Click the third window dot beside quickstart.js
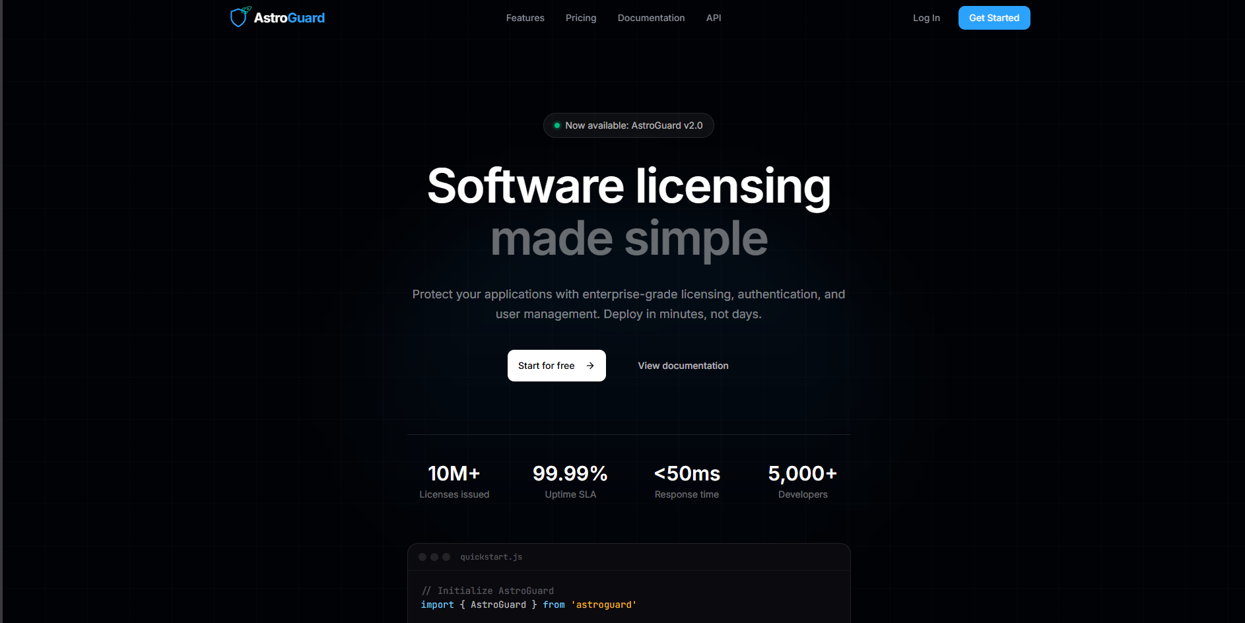The height and width of the screenshot is (623, 1245). [x=446, y=557]
